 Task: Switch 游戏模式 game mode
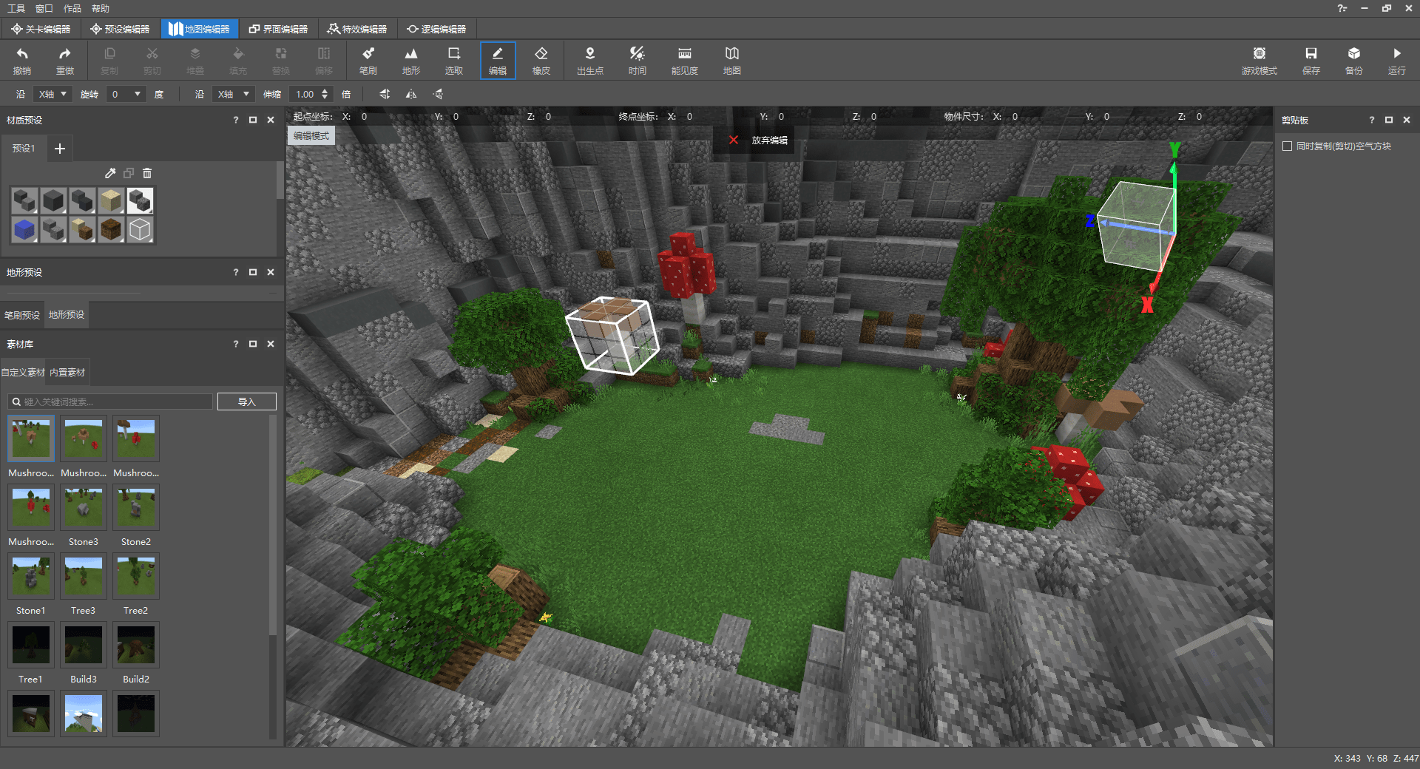tap(1259, 61)
